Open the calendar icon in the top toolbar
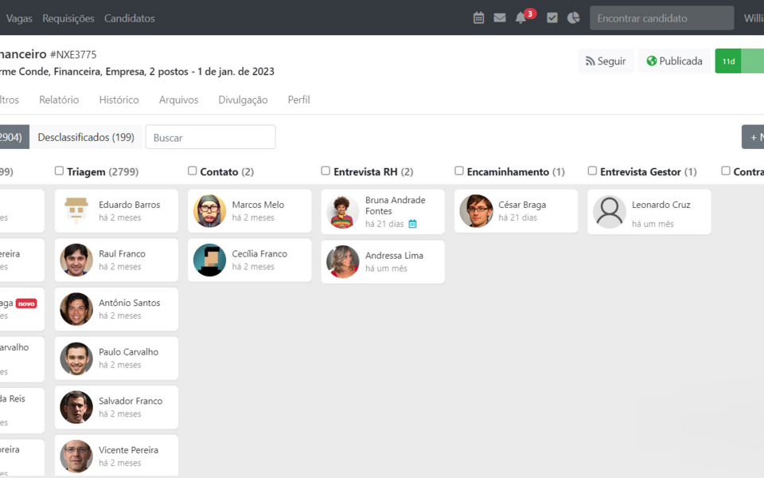 click(478, 17)
